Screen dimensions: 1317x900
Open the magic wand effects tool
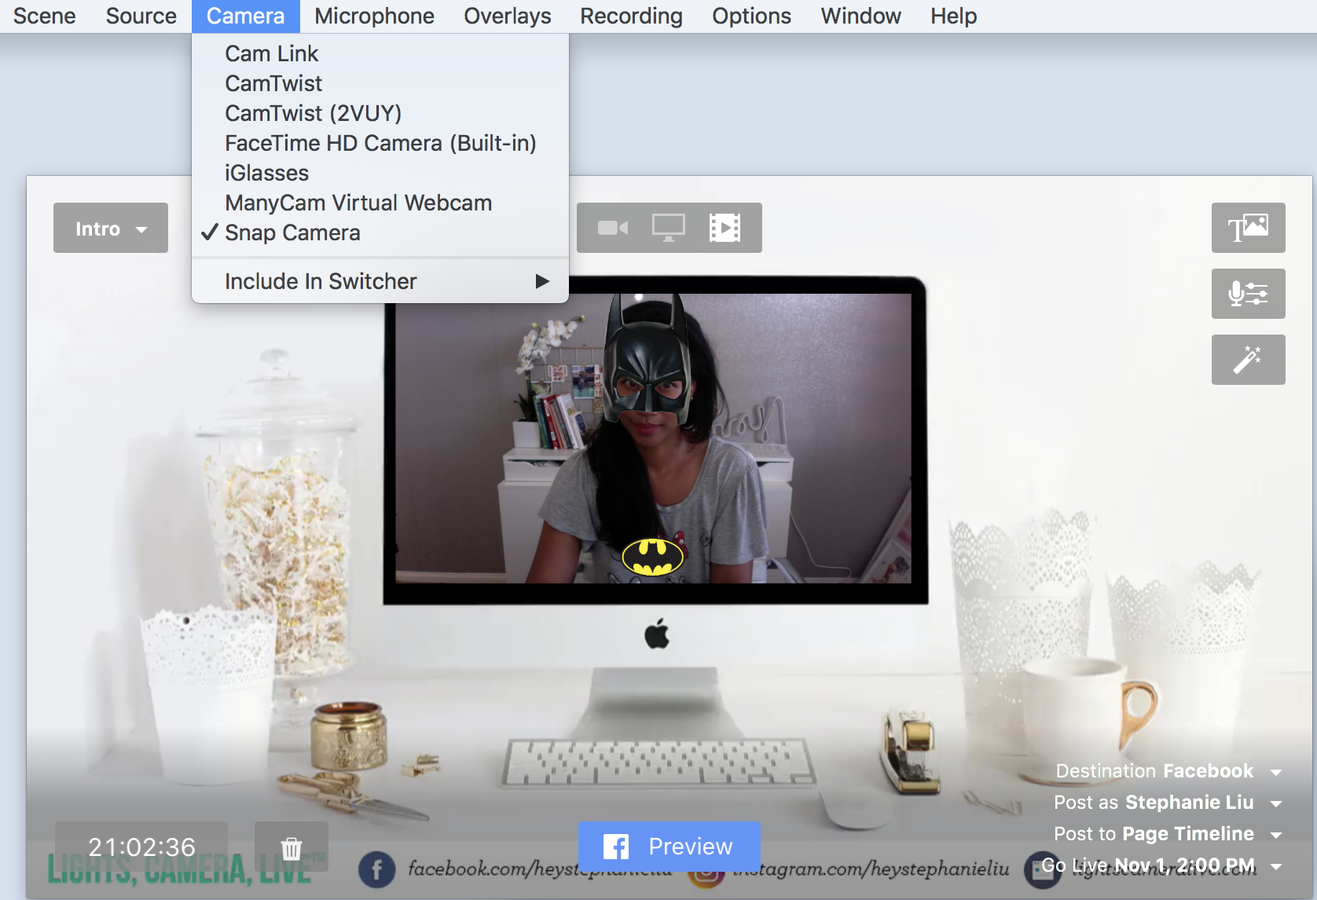[1248, 360]
